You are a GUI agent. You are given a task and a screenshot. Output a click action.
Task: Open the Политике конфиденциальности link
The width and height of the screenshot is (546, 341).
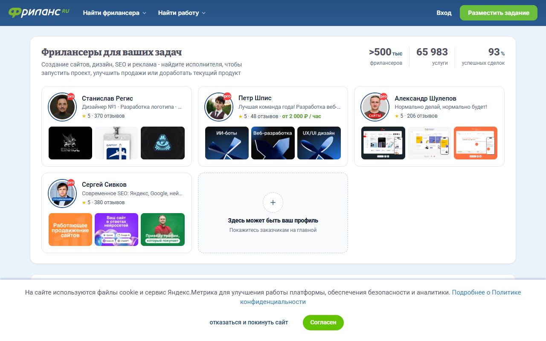point(380,297)
